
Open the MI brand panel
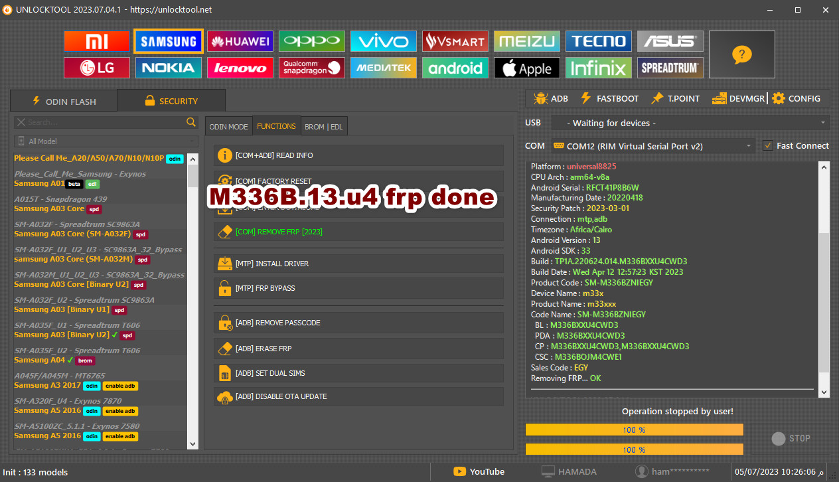pyautogui.click(x=96, y=41)
